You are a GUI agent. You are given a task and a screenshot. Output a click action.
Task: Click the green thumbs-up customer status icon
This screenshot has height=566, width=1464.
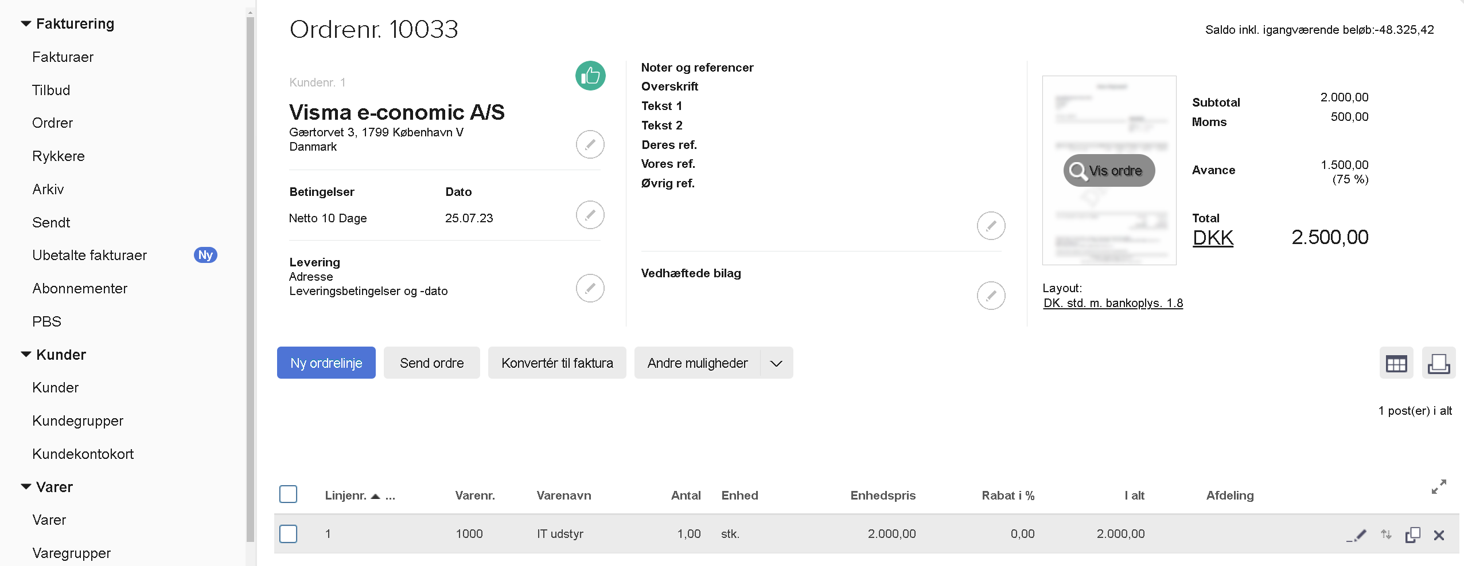click(x=590, y=76)
